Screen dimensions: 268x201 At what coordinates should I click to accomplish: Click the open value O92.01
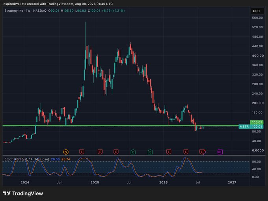54,11
